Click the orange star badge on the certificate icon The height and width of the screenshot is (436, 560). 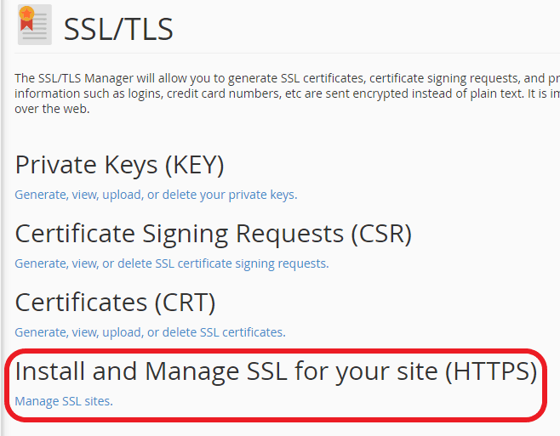point(27,14)
